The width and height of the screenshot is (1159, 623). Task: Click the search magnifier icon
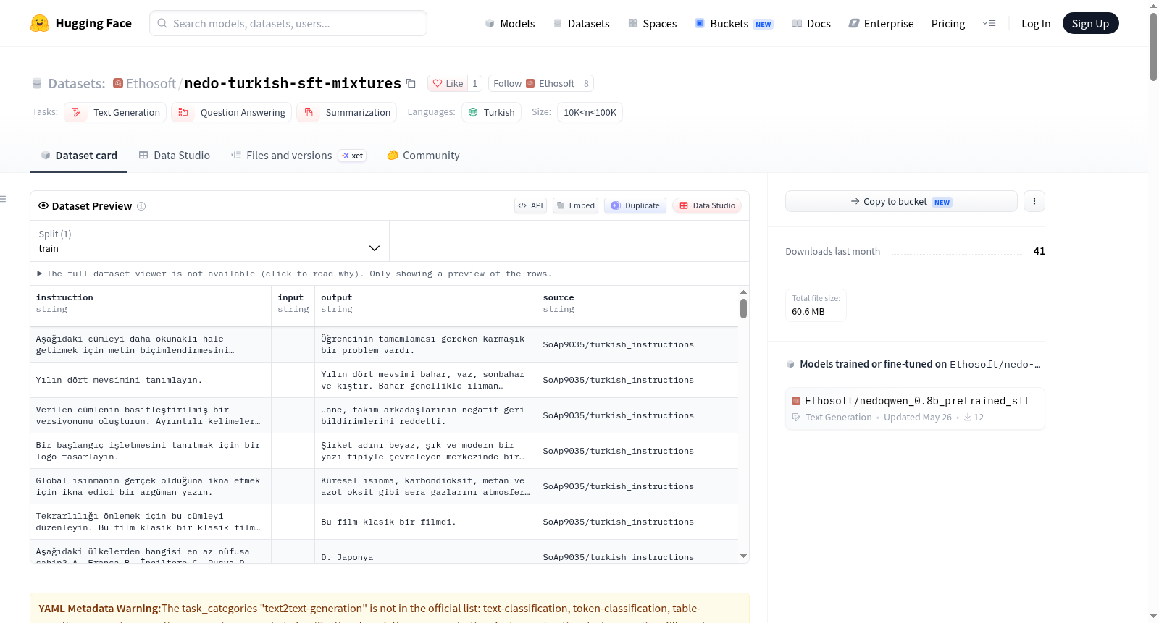(x=162, y=23)
